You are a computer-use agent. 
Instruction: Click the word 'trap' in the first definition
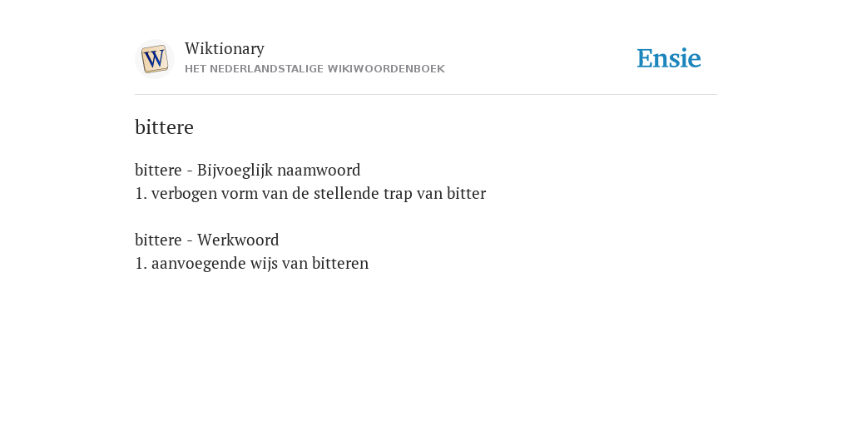pyautogui.click(x=399, y=194)
